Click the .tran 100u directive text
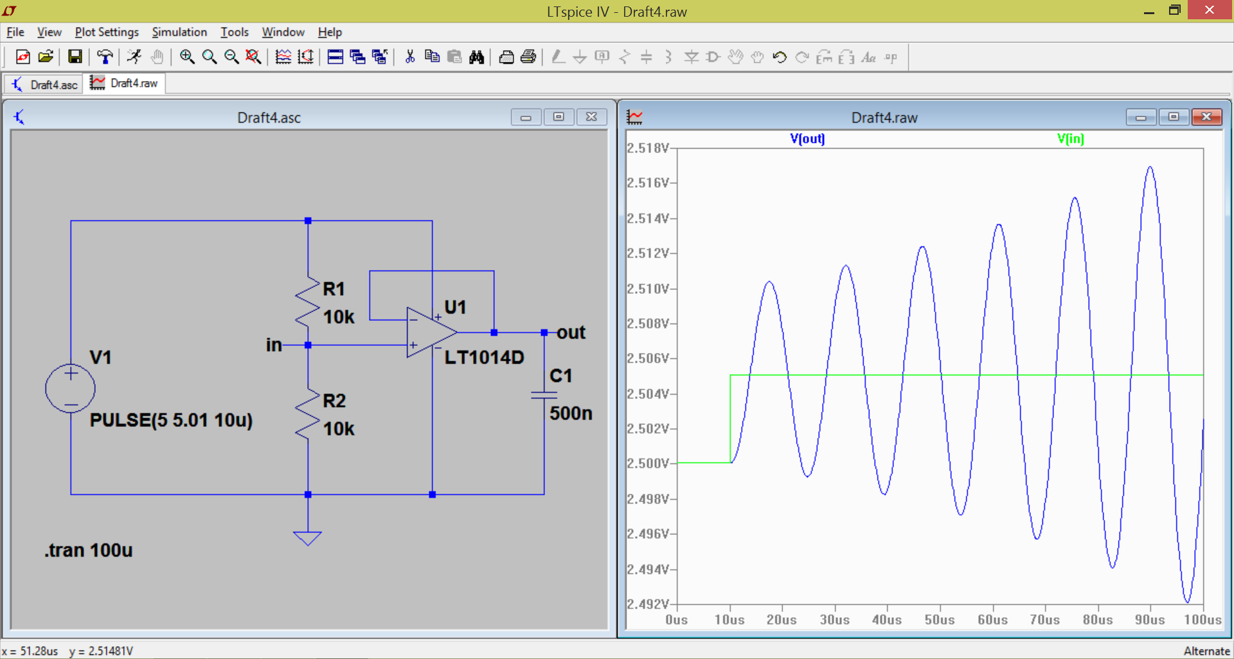1234x659 pixels. pos(89,550)
